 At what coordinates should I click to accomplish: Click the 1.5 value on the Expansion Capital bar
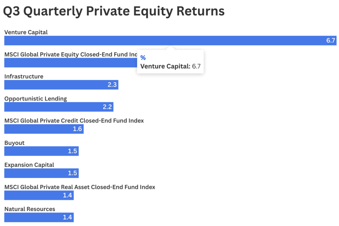coord(73,173)
